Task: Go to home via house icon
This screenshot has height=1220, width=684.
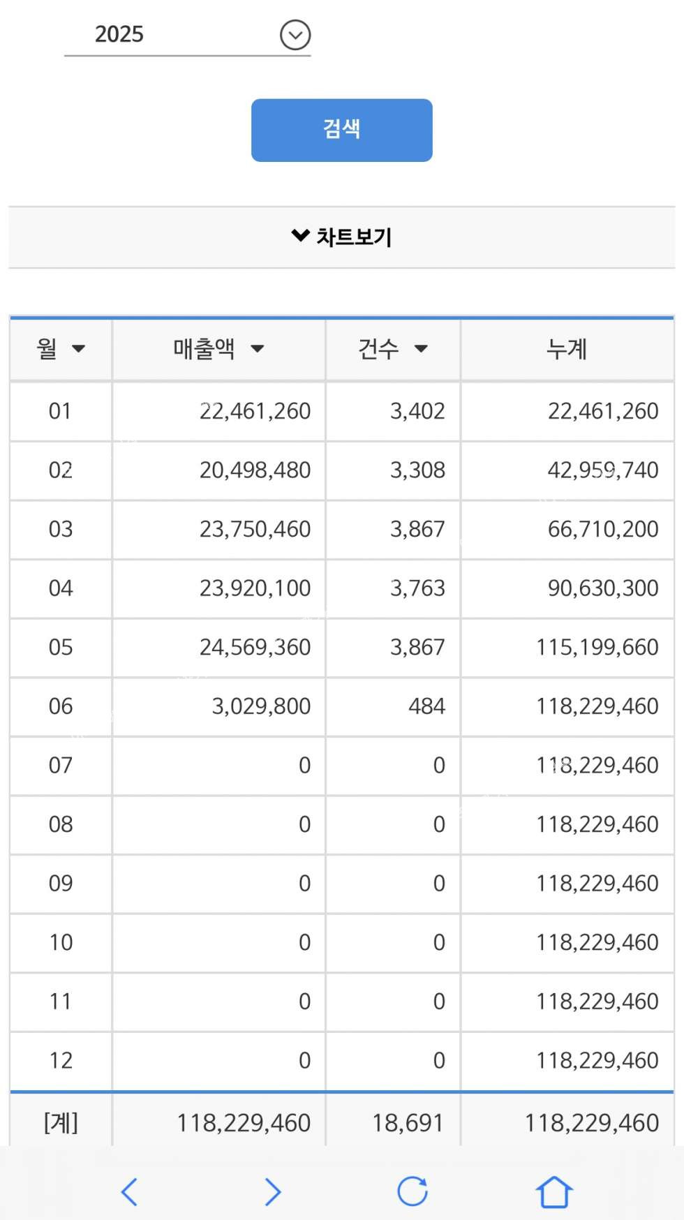Action: click(x=553, y=1191)
